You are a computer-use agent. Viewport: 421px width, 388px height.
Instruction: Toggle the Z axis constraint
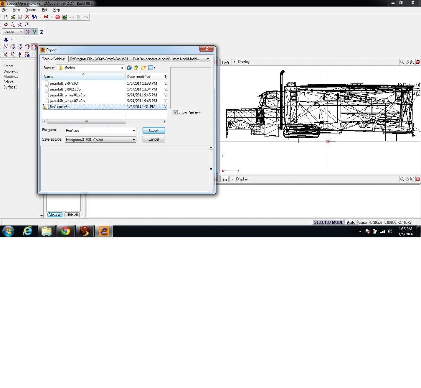(42, 32)
